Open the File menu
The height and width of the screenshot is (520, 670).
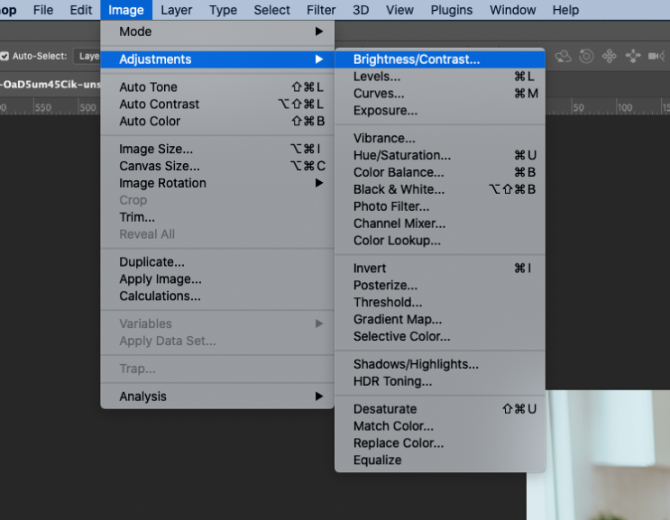click(x=43, y=10)
